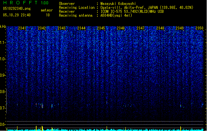The width and height of the screenshot is (207, 131).
Task: Click time marker 2342
Action: (x=42, y=28)
